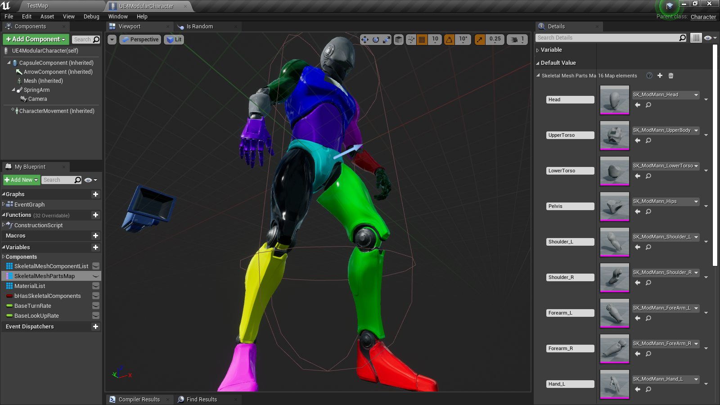Select the Rotate tool in the viewport toolbar

pyautogui.click(x=376, y=40)
